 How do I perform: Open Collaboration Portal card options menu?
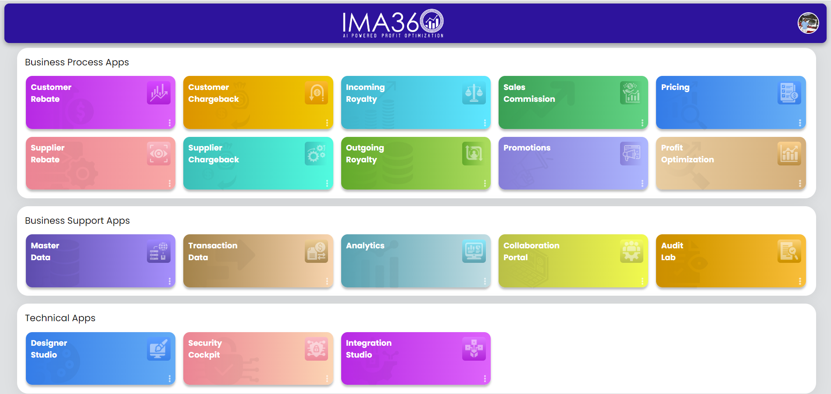coord(642,281)
